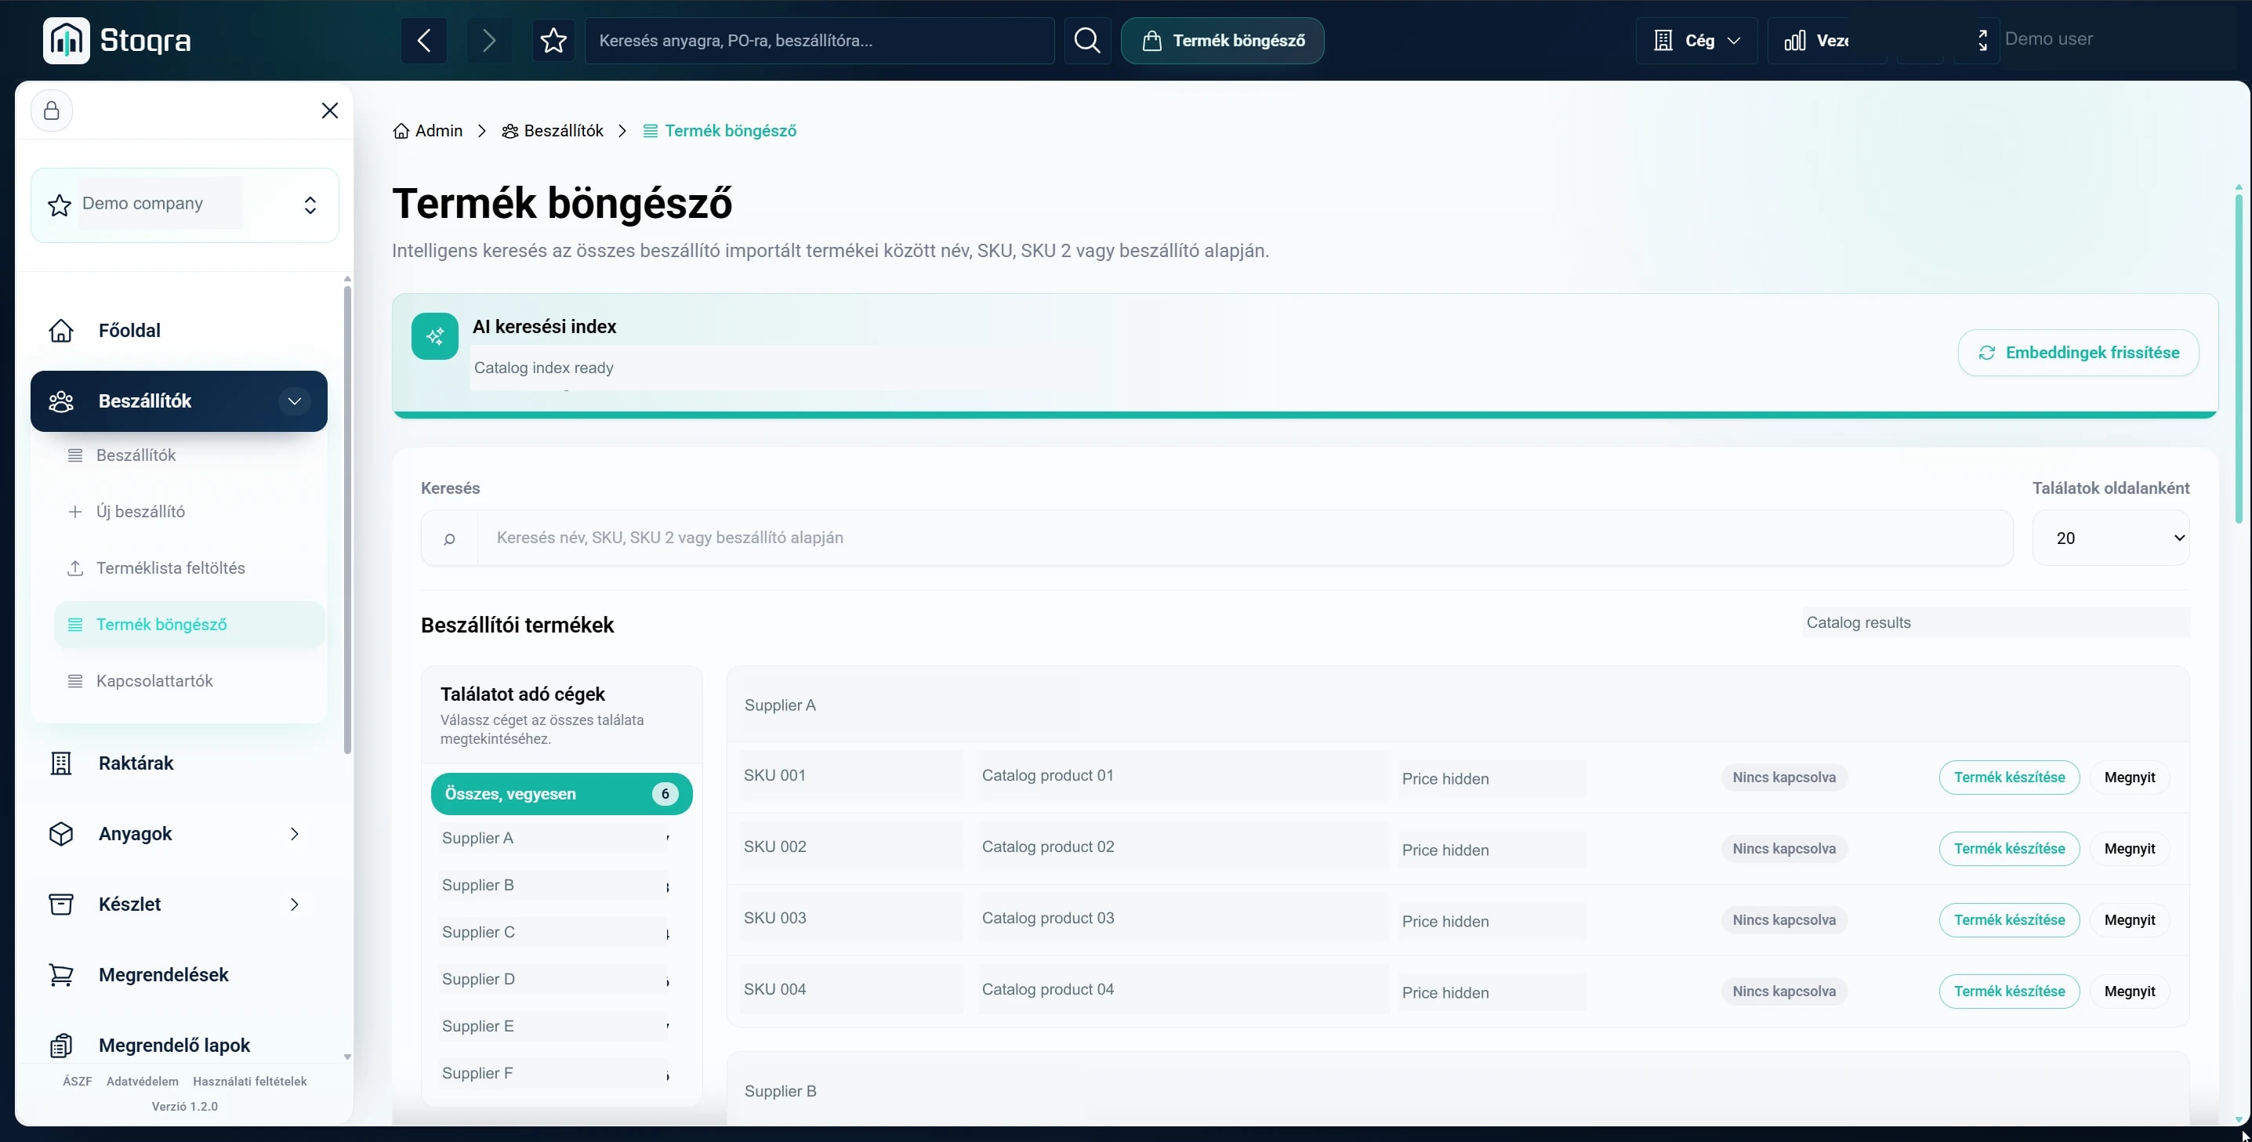Expand the Készlet submenu arrow
Image resolution: width=2252 pixels, height=1142 pixels.
(295, 905)
